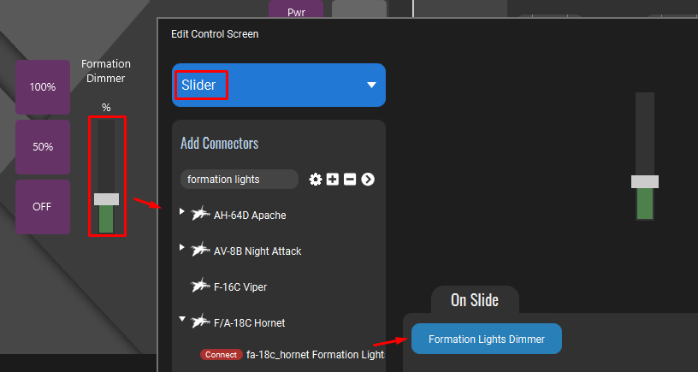Expand the AH-64D Apache tree node
Screen dimensions: 698x372
(x=181, y=211)
